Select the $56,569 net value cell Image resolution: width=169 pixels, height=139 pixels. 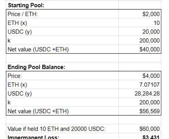coord(140,111)
